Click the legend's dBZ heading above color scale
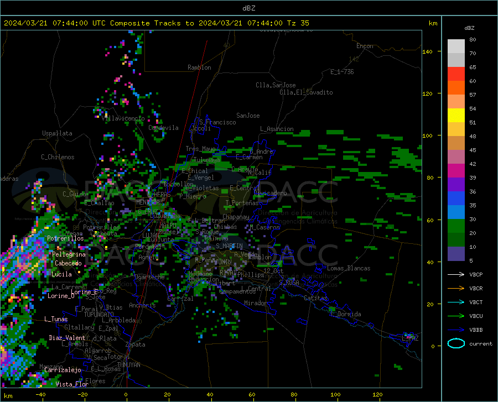 point(469,28)
